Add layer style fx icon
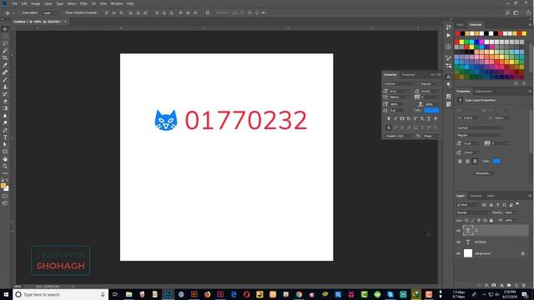Image resolution: width=534 pixels, height=300 pixels. point(486,285)
